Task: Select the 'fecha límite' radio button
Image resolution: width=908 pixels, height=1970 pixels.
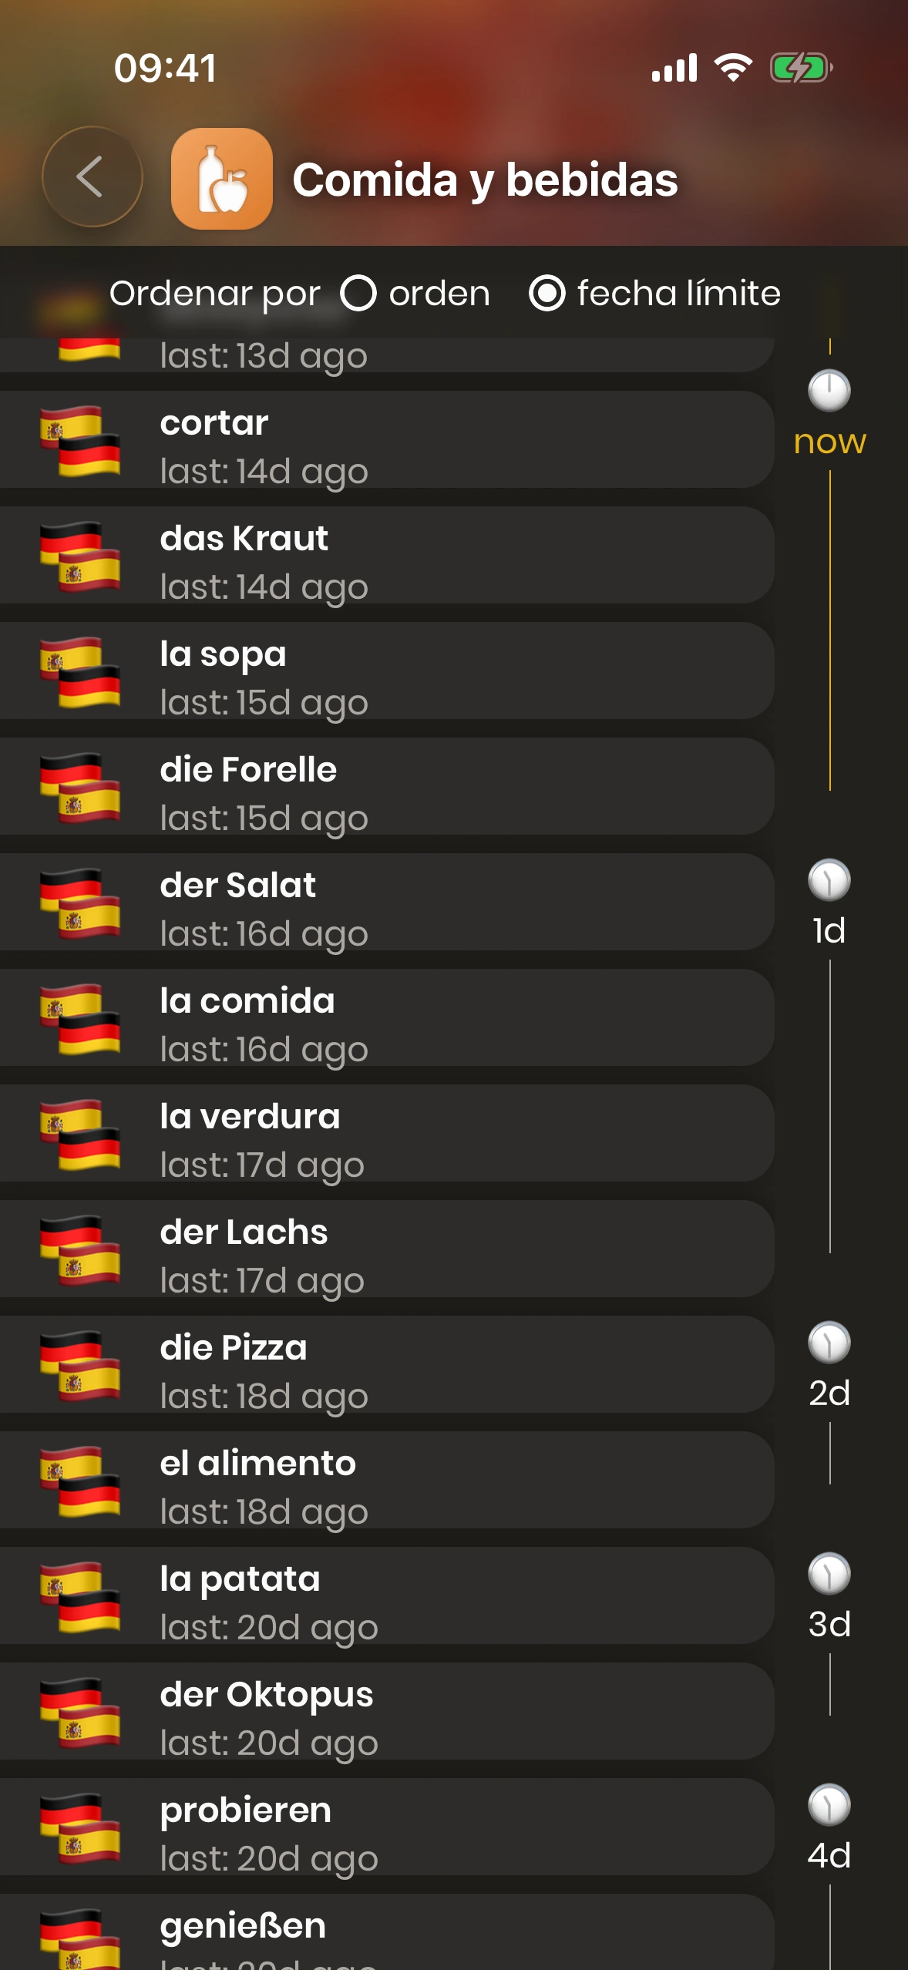Action: tap(547, 294)
